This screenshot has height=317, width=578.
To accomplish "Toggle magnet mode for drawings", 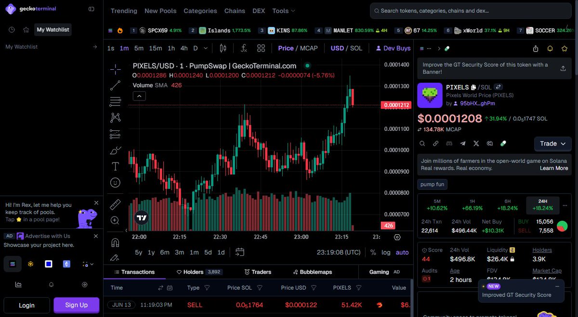I will coord(115,242).
